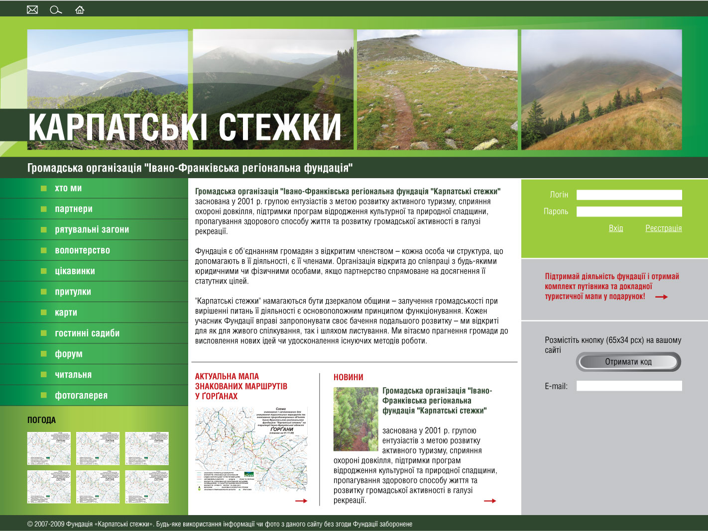Click the red arrow after the fundraising offer text
This screenshot has height=531, width=708.
661,296
